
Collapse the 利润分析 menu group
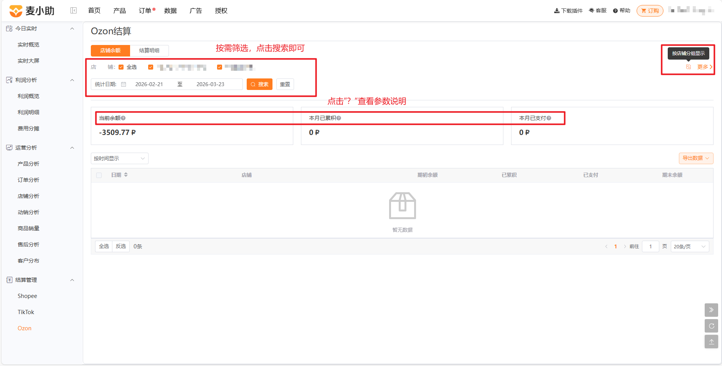click(x=72, y=80)
